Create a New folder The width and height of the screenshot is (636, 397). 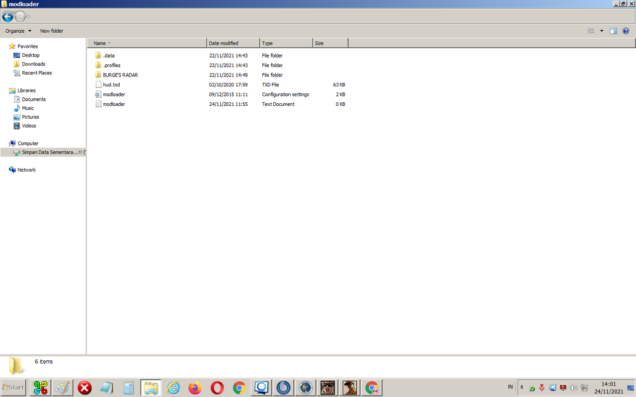coord(52,31)
